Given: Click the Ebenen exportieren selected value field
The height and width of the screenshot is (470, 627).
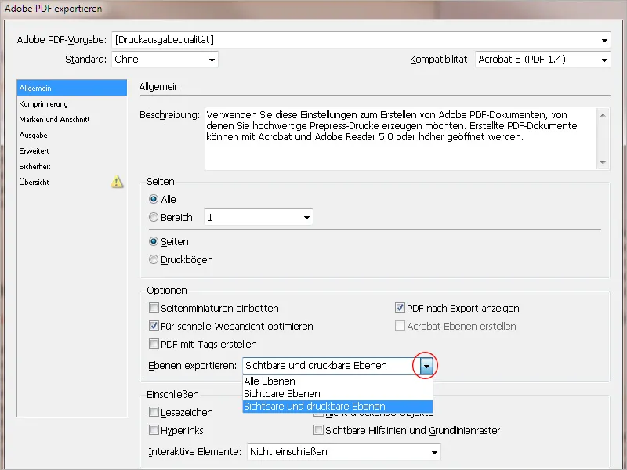Looking at the screenshot, I should (x=332, y=366).
